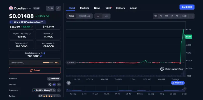Viewport: 203px width, 100px height.
Task: Click the timeline navigator mini chart
Action: pos(125,89)
